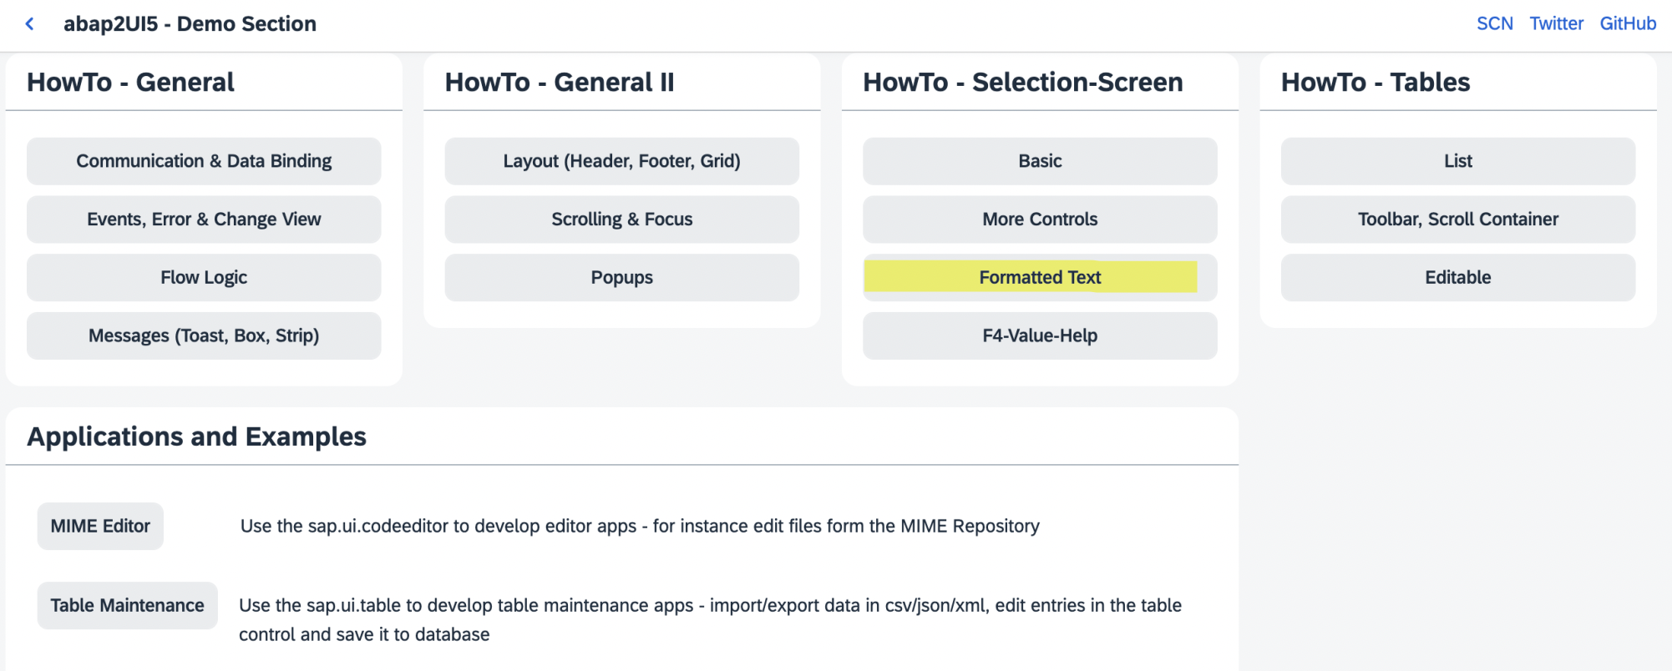The width and height of the screenshot is (1672, 671).
Task: Open the Editable tables demo
Action: click(1457, 277)
